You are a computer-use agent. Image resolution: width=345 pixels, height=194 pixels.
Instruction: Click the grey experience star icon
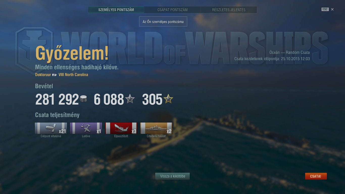coord(130,99)
